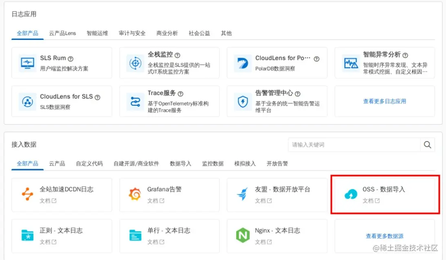
Task: Open CloudLens for SLS circular icon
Action: [x=28, y=101]
